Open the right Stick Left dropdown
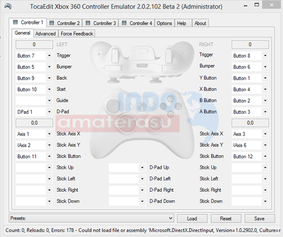 coord(250,179)
